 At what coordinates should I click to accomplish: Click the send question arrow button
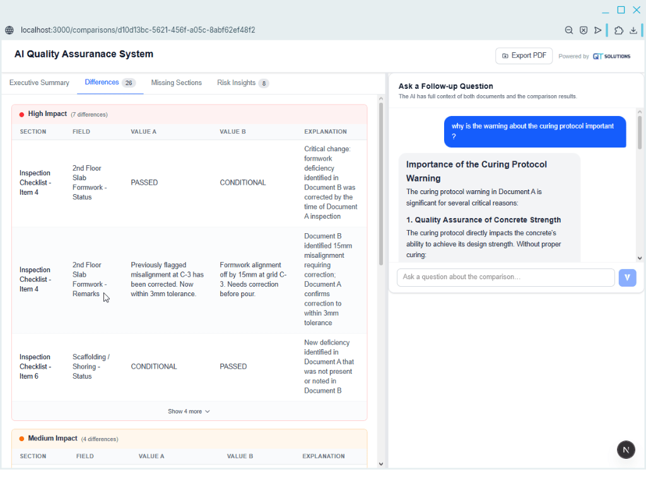click(x=627, y=278)
